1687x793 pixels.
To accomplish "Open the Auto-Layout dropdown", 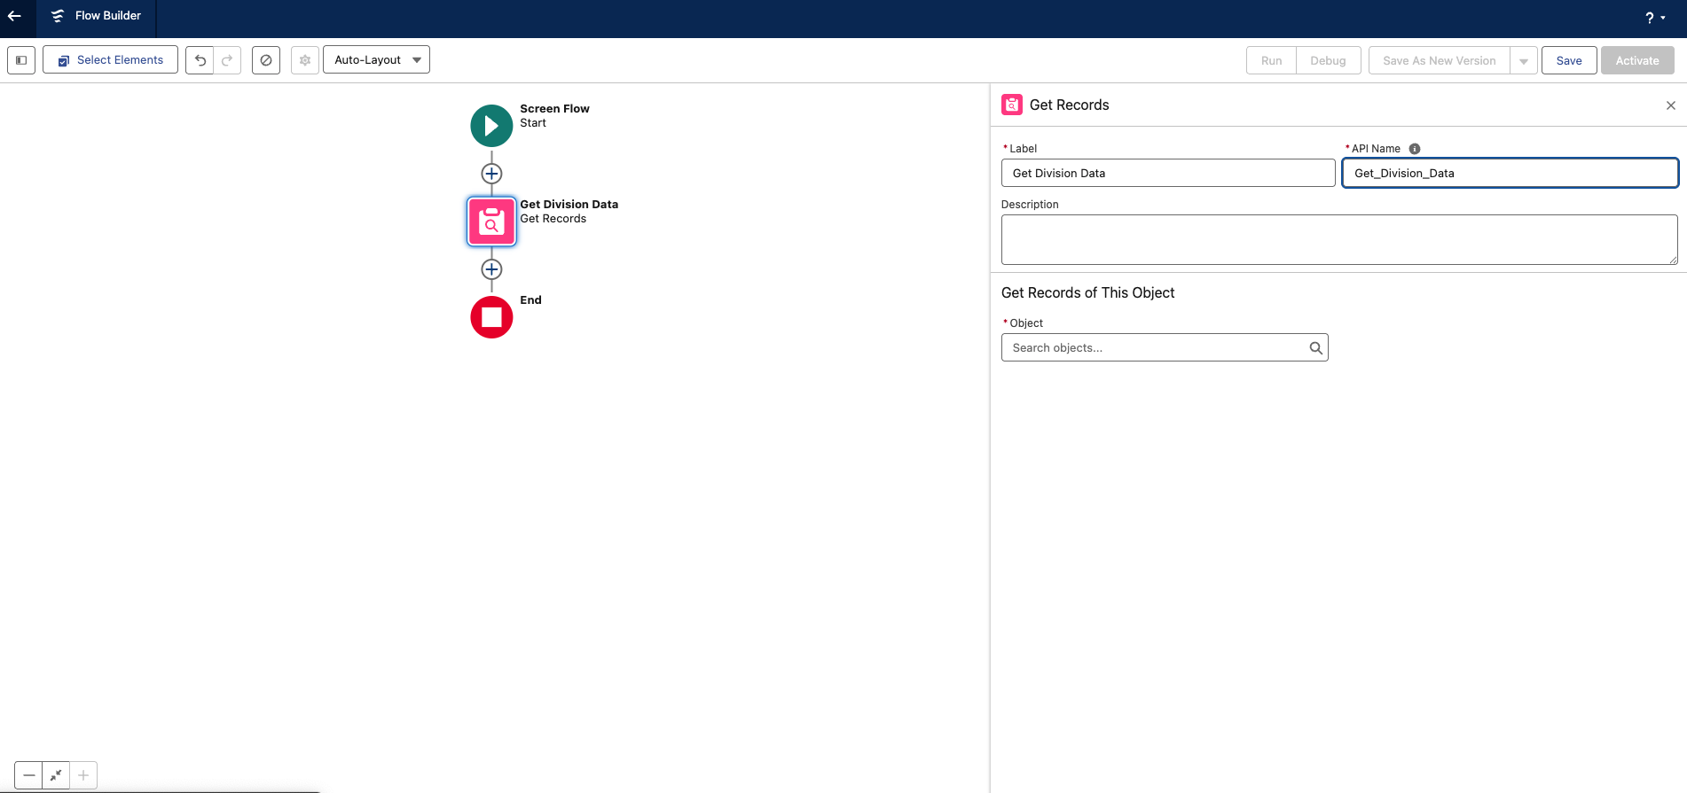I will point(376,60).
